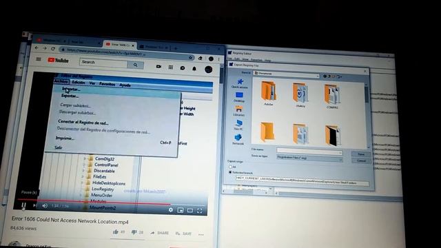
Task: Open the YouTube account avatar
Action: 208,69
